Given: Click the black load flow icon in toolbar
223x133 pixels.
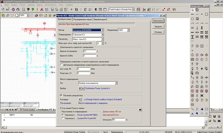Looking at the screenshot, I should (28, 10).
